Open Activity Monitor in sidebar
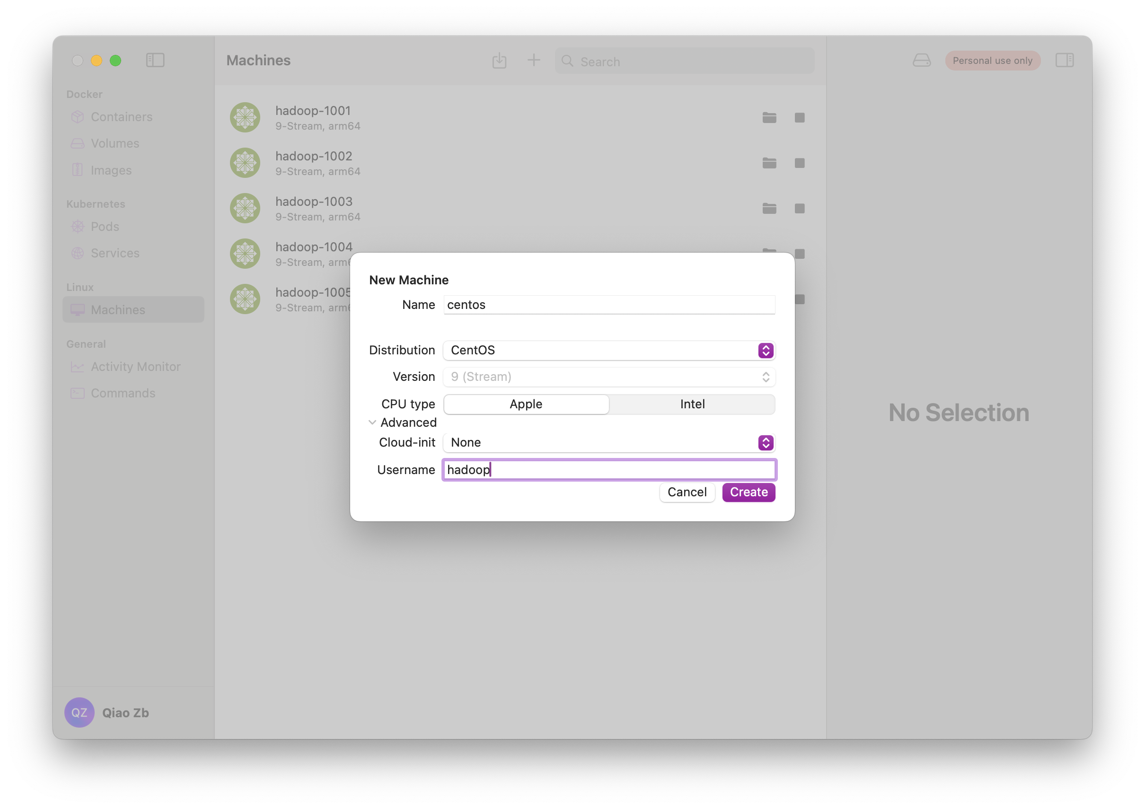 click(135, 367)
